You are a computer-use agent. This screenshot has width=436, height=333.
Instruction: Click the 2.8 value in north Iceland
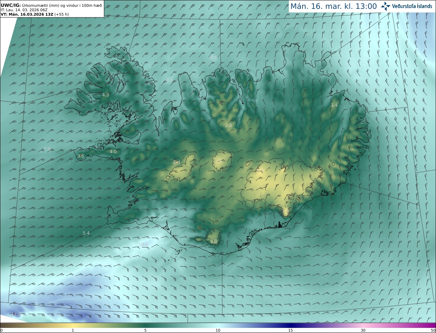click(x=229, y=126)
